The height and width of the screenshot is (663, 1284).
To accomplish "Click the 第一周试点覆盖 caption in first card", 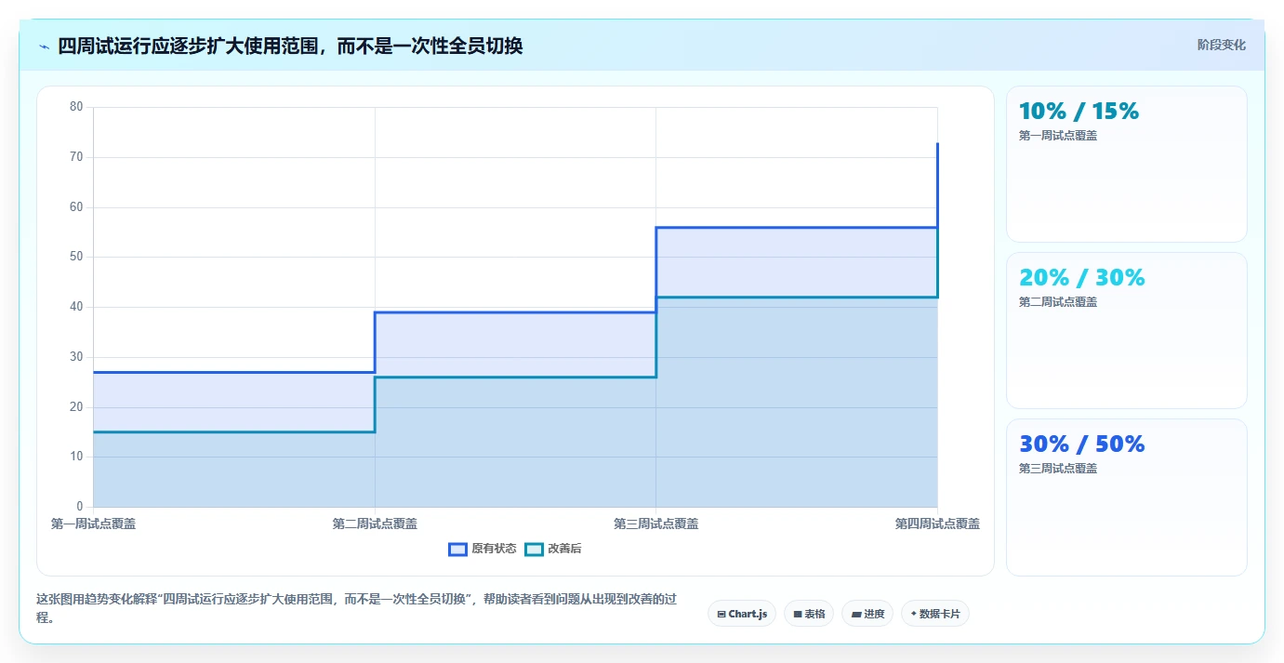I will (x=1058, y=136).
